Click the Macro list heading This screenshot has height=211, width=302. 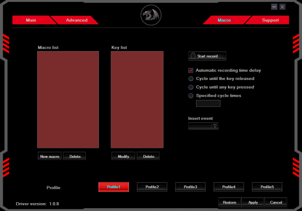(x=48, y=47)
